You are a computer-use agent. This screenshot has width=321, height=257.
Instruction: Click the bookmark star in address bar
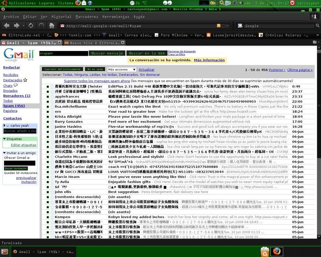(x=223, y=26)
